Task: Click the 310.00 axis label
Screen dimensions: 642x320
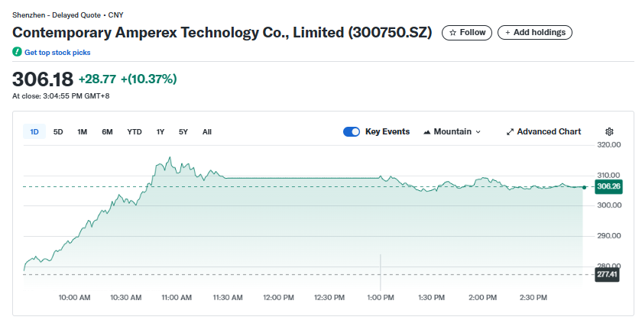Action: (609, 176)
